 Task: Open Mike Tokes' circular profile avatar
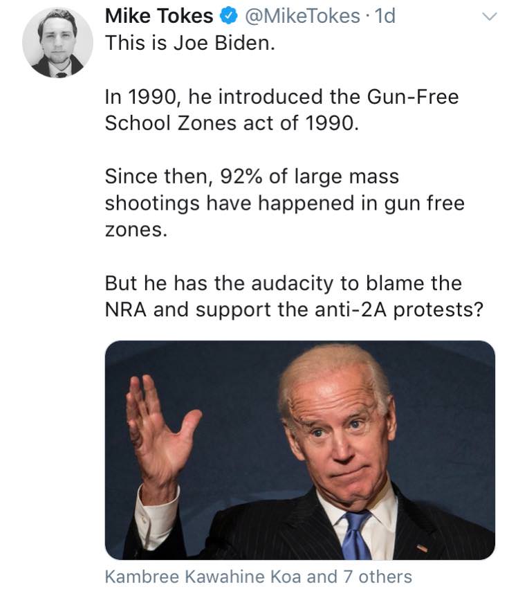(57, 43)
